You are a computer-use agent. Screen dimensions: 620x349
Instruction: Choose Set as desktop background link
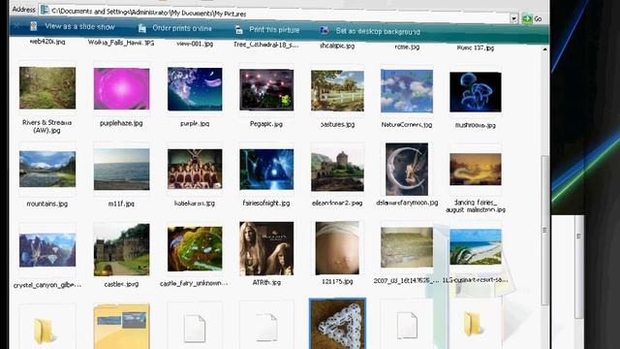tap(378, 31)
